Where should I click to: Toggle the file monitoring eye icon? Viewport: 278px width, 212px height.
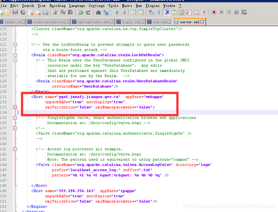[204, 12]
